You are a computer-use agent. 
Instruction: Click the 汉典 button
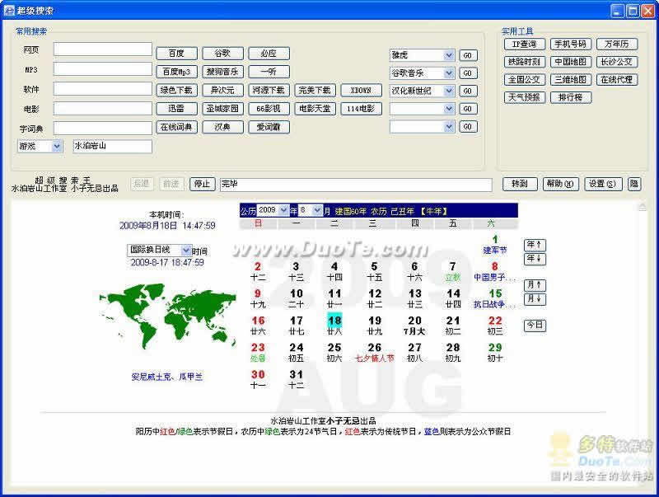222,127
